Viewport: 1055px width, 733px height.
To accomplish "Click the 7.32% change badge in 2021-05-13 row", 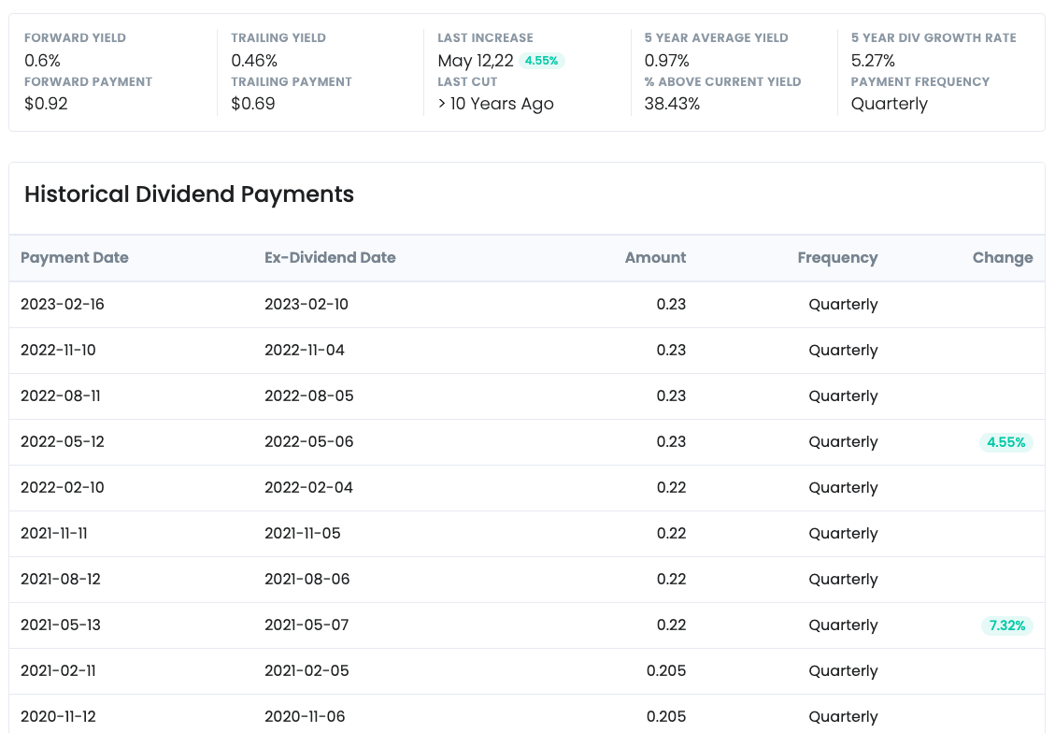I will point(1006,625).
